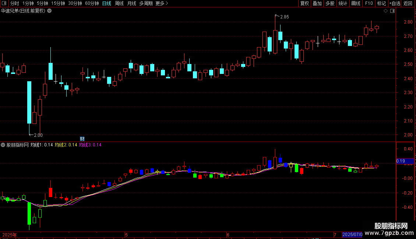
Task: Click the 2.80 price axis label
Action: 408,22
